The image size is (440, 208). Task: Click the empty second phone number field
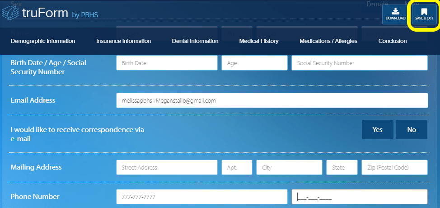tap(360, 197)
